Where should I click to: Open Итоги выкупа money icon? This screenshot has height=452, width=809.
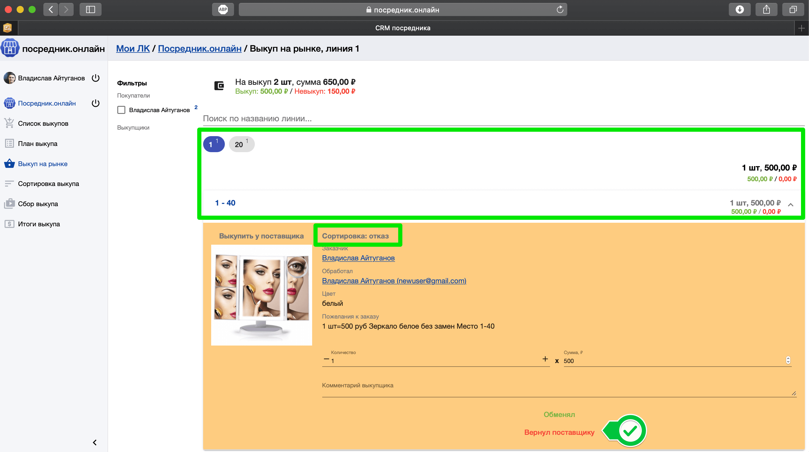tap(9, 224)
